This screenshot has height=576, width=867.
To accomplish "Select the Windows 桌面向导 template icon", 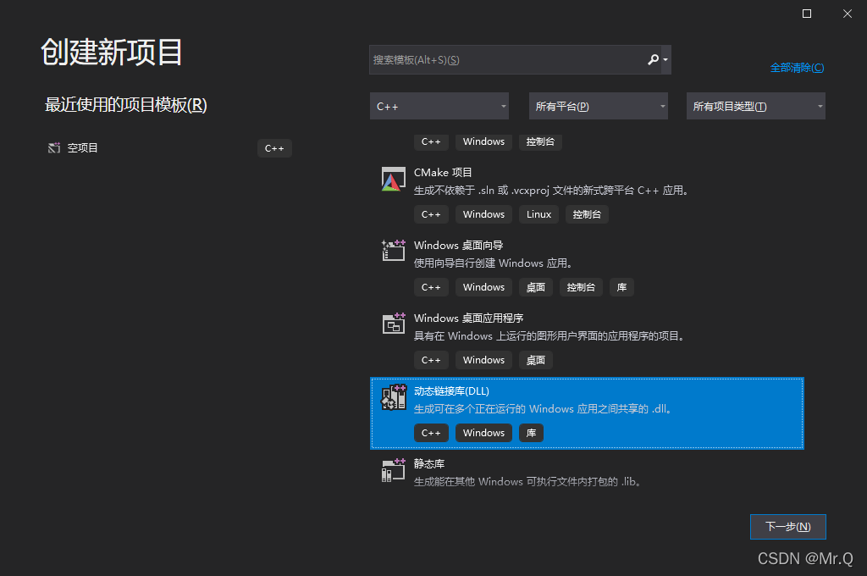I will (x=393, y=251).
